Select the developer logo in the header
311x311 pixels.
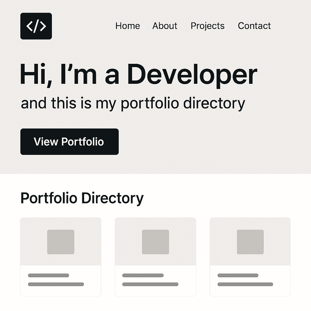click(x=36, y=26)
